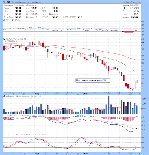Click the P/E value 18.32
This screenshot has height=155, width=149.
coord(55,8)
